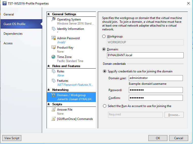Click the Answer File scroll icon
Image resolution: width=193 pixels, height=144 pixels.
point(54,109)
